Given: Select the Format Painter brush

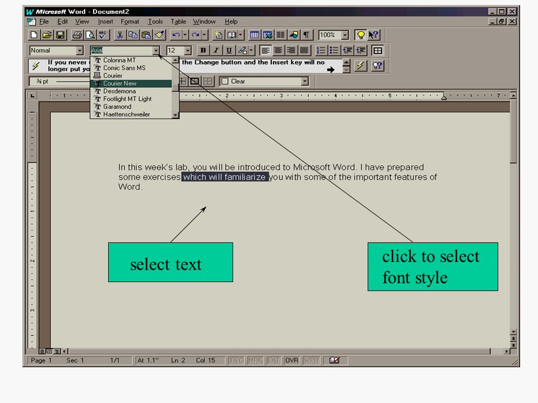Looking at the screenshot, I should click(159, 35).
